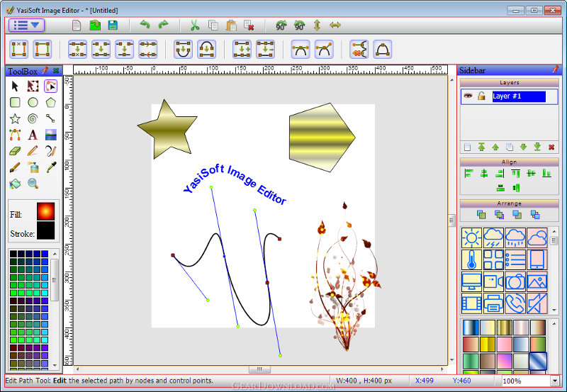Add a new layer

click(x=467, y=147)
